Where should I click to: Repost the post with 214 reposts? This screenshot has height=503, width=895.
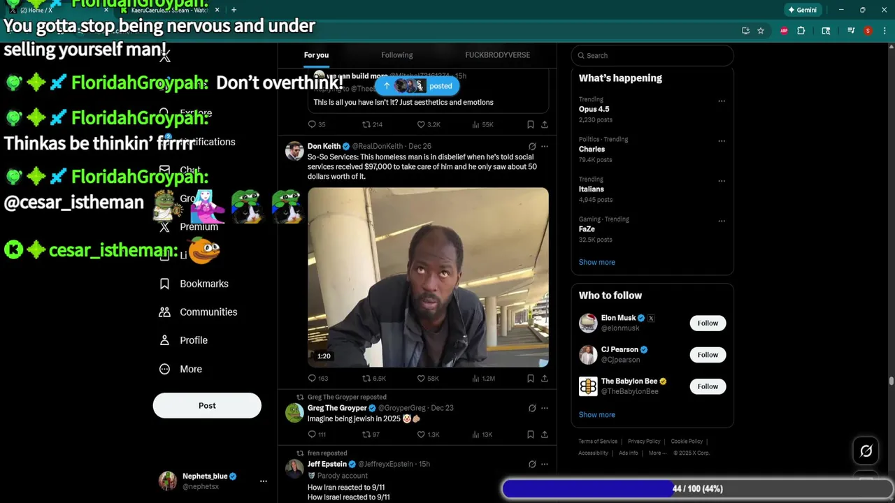click(372, 124)
